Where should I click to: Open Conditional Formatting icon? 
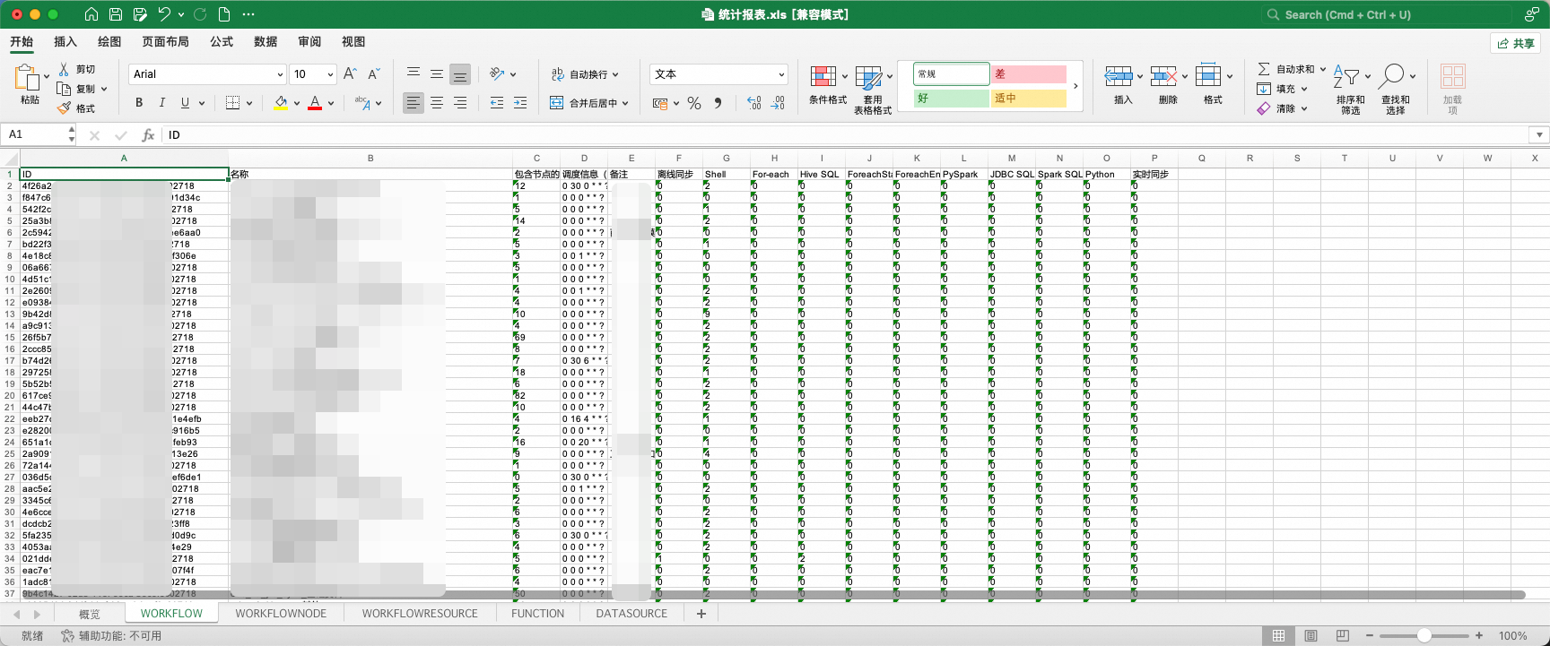point(823,76)
